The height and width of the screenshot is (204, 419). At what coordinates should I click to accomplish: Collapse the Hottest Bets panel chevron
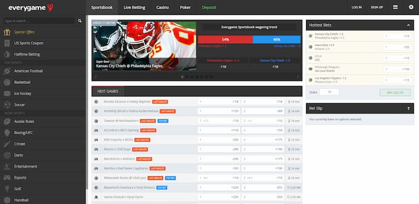pos(408,25)
